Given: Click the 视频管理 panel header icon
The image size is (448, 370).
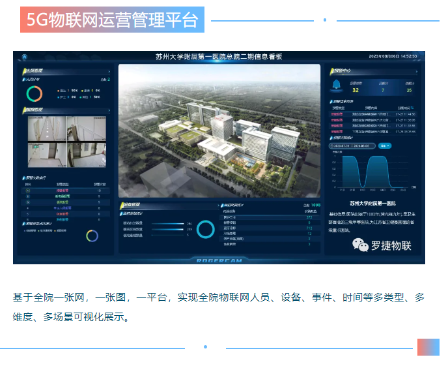Looking at the screenshot, I should 22,109.
